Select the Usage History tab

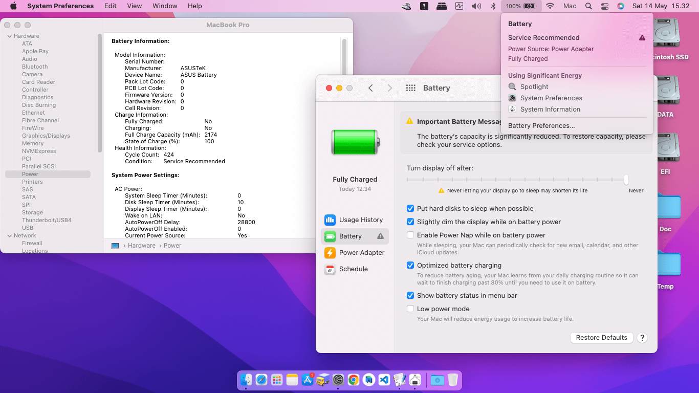click(x=355, y=220)
